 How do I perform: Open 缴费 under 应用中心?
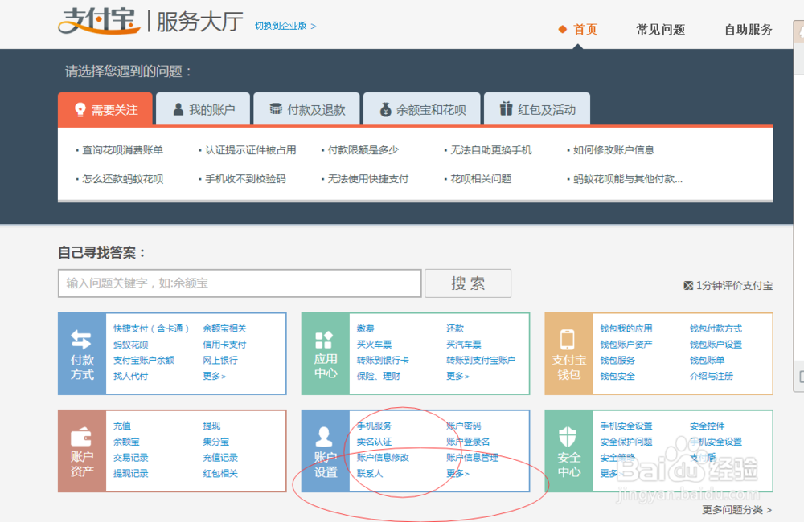click(x=366, y=328)
